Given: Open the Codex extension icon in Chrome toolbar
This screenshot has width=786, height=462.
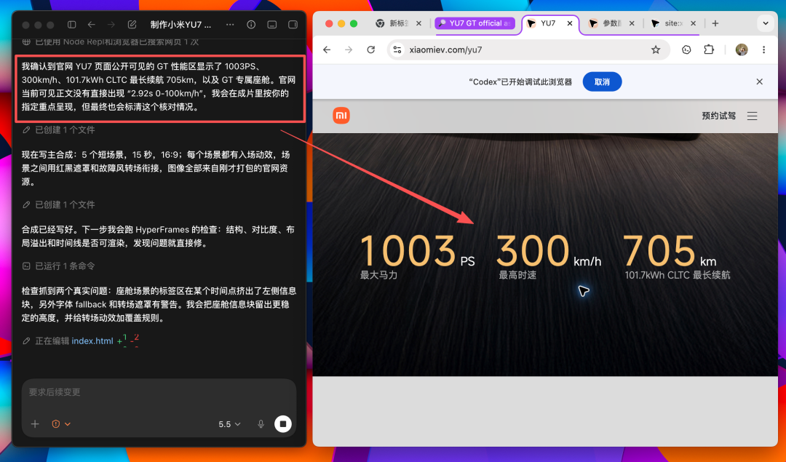Looking at the screenshot, I should point(686,49).
